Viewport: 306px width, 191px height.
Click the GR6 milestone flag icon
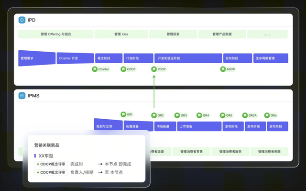tap(267, 115)
